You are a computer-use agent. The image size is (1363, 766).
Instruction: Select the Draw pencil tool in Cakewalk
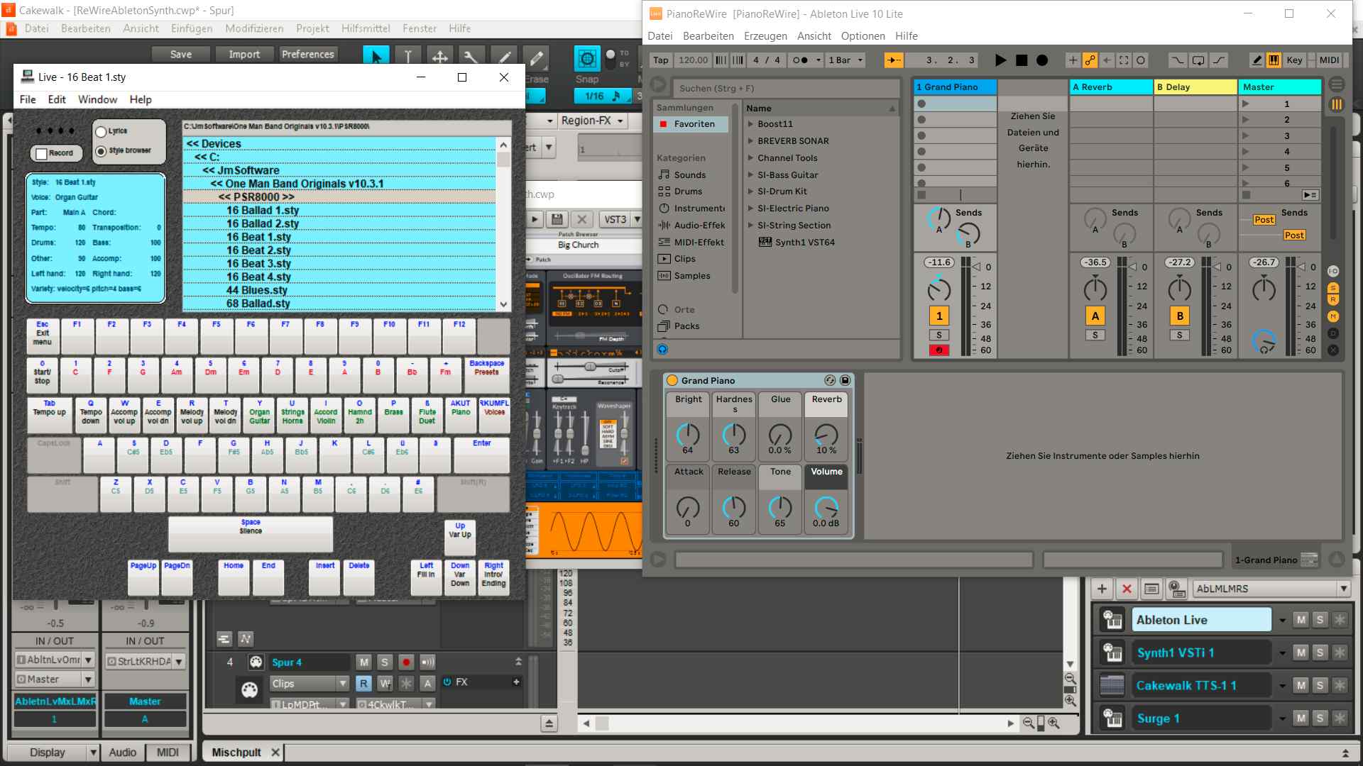pyautogui.click(x=503, y=56)
